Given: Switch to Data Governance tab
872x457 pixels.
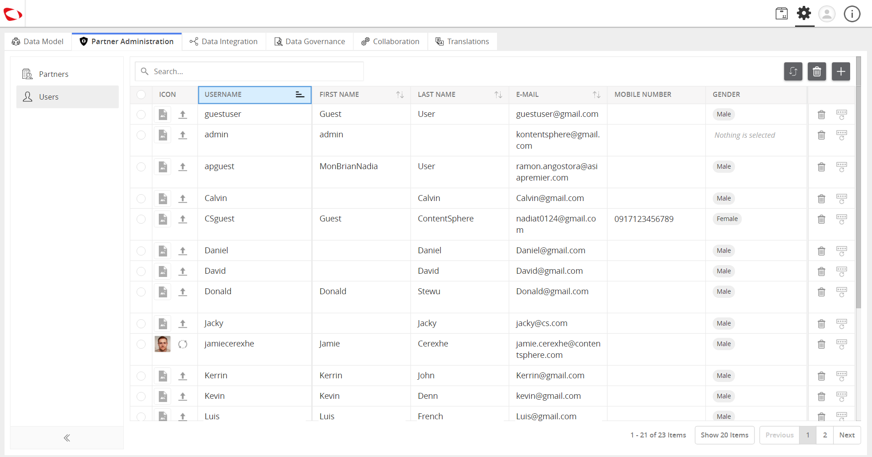Looking at the screenshot, I should click(310, 41).
